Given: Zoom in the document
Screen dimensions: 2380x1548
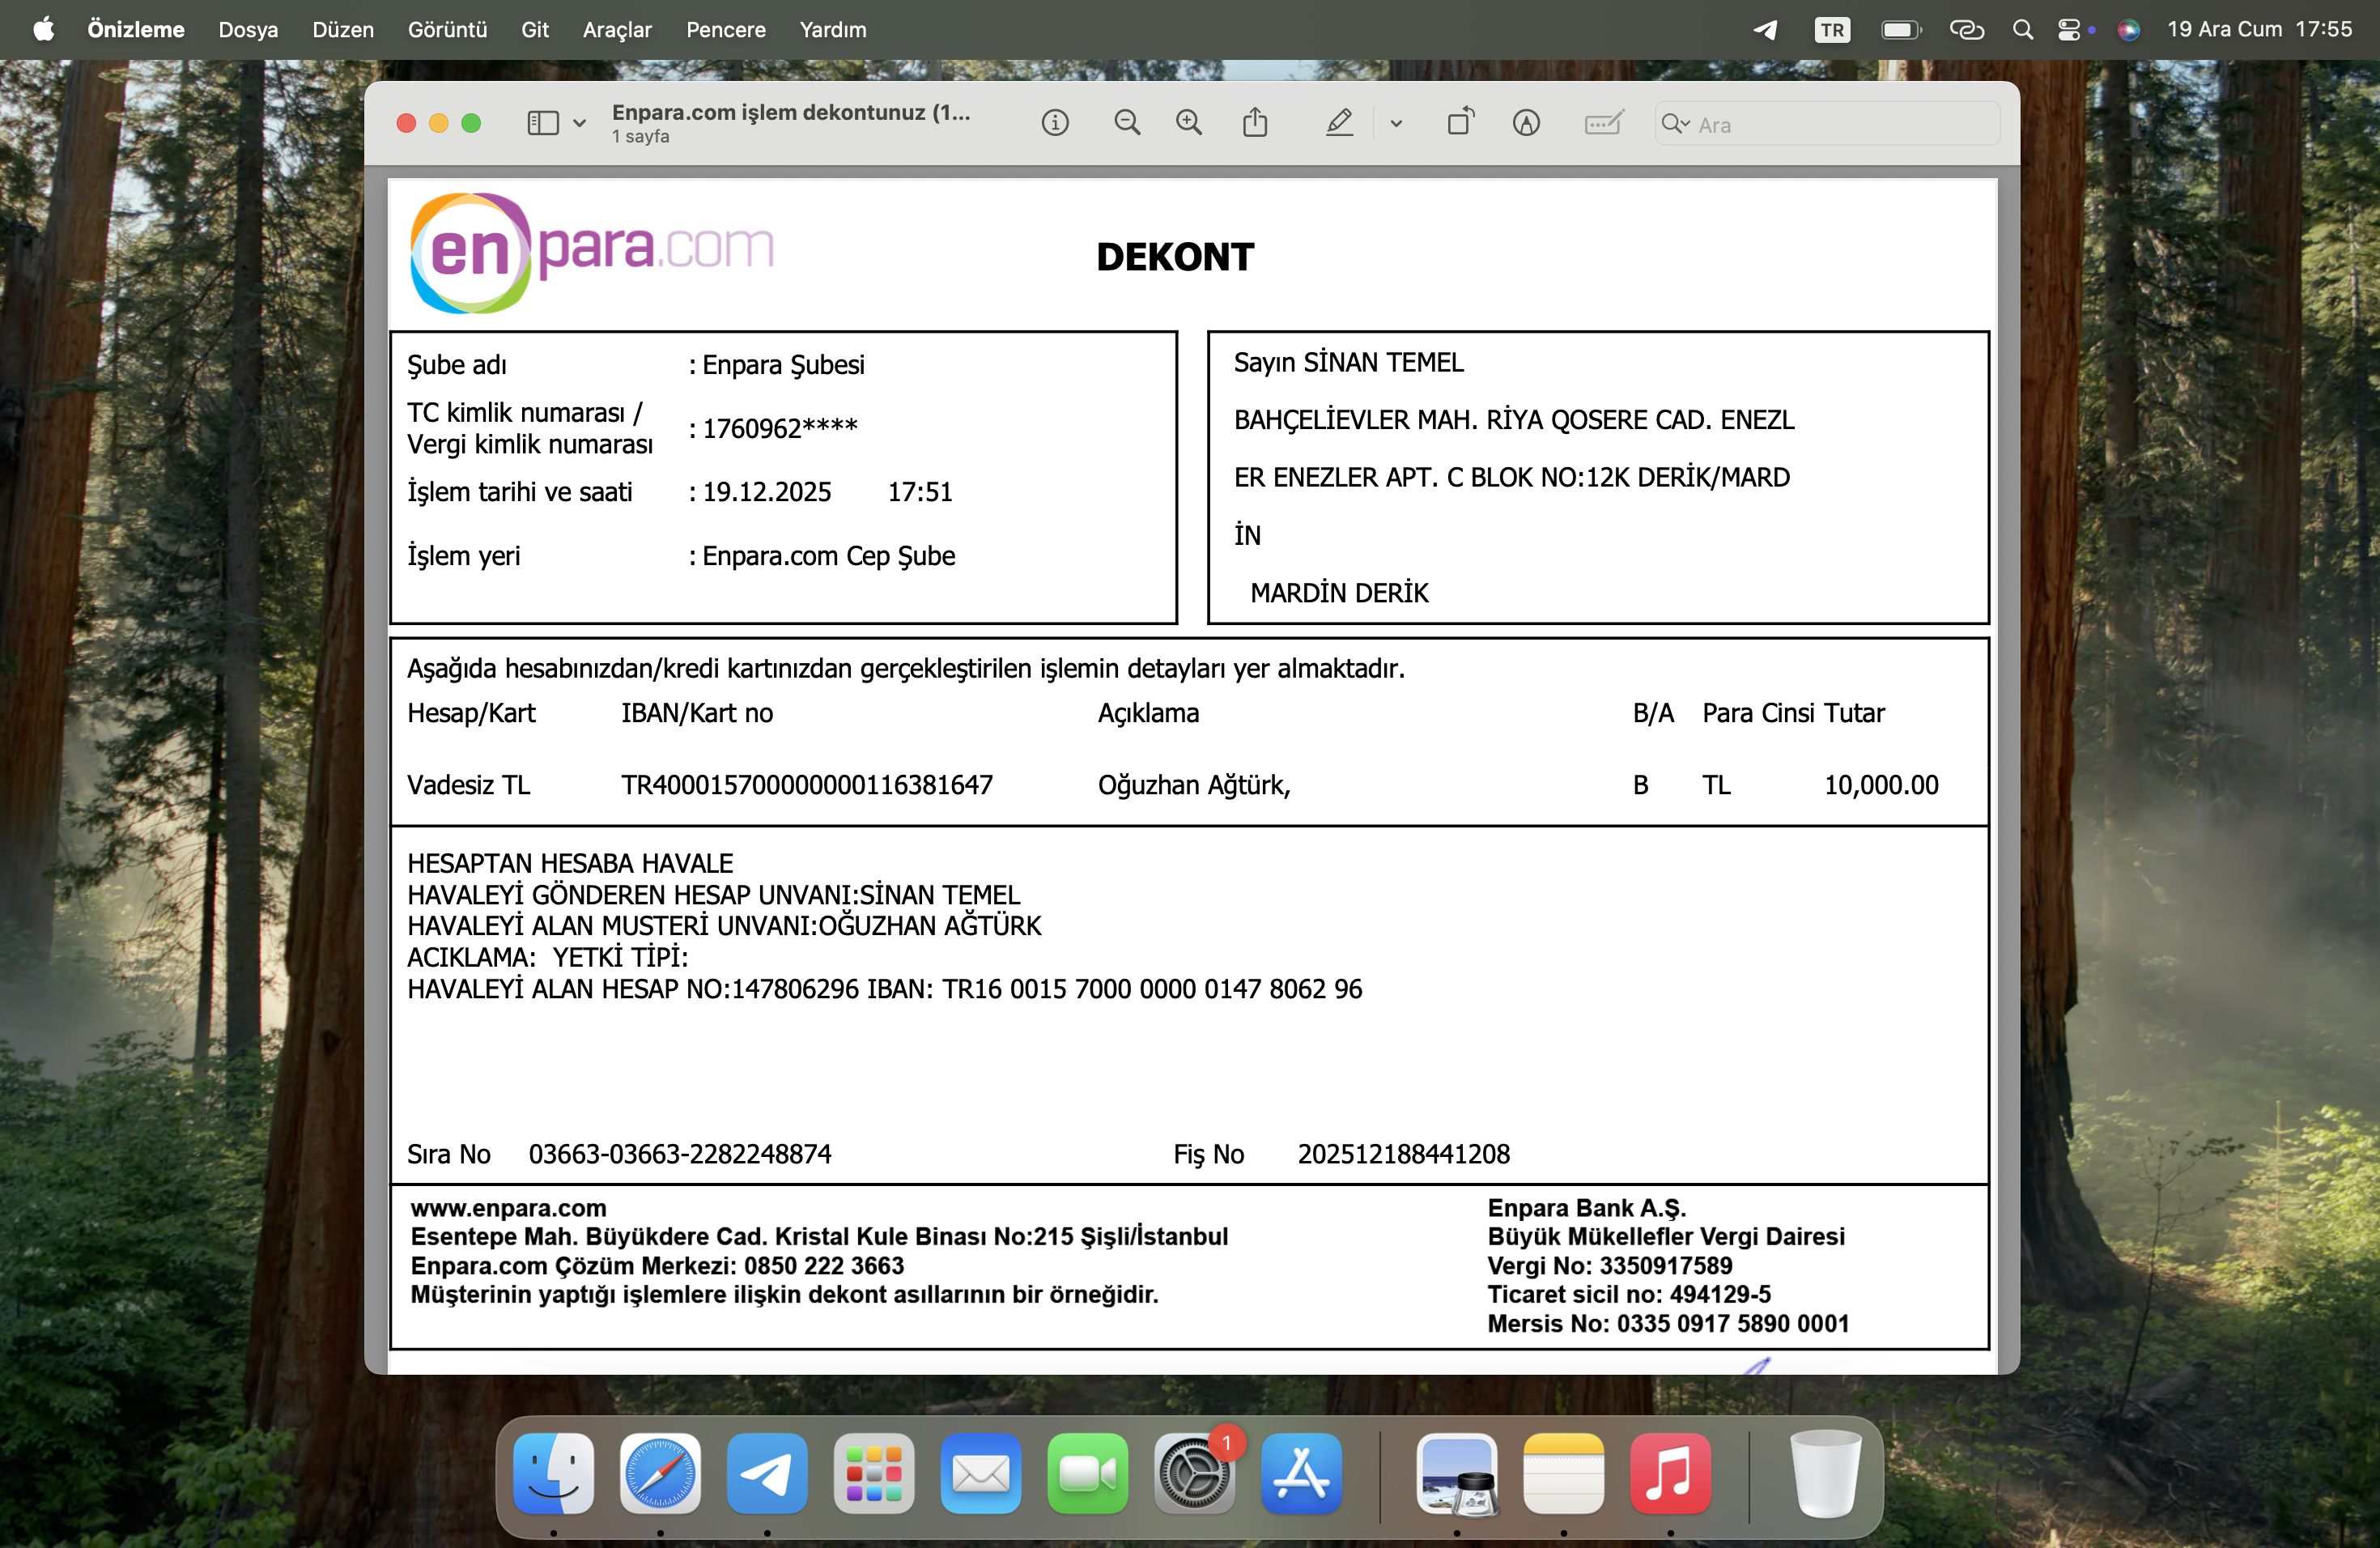Looking at the screenshot, I should pyautogui.click(x=1189, y=123).
